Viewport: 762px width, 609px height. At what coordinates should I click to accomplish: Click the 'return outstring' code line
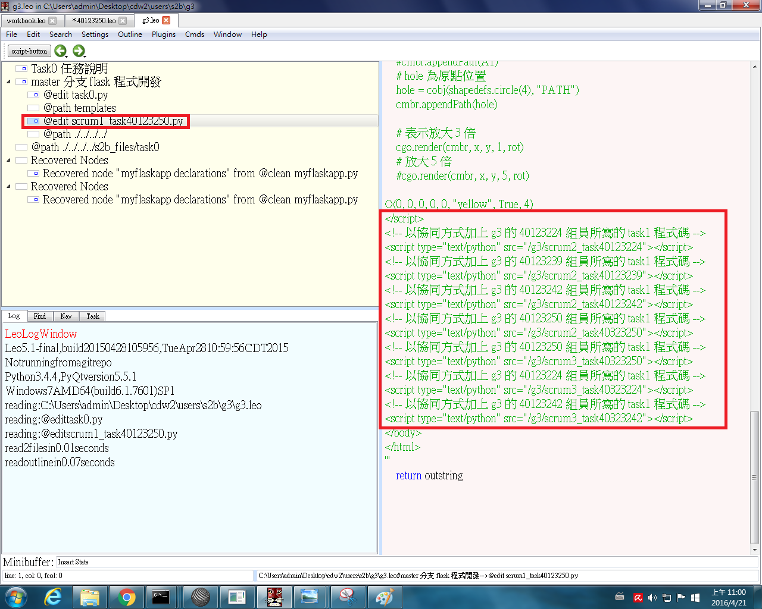[429, 476]
